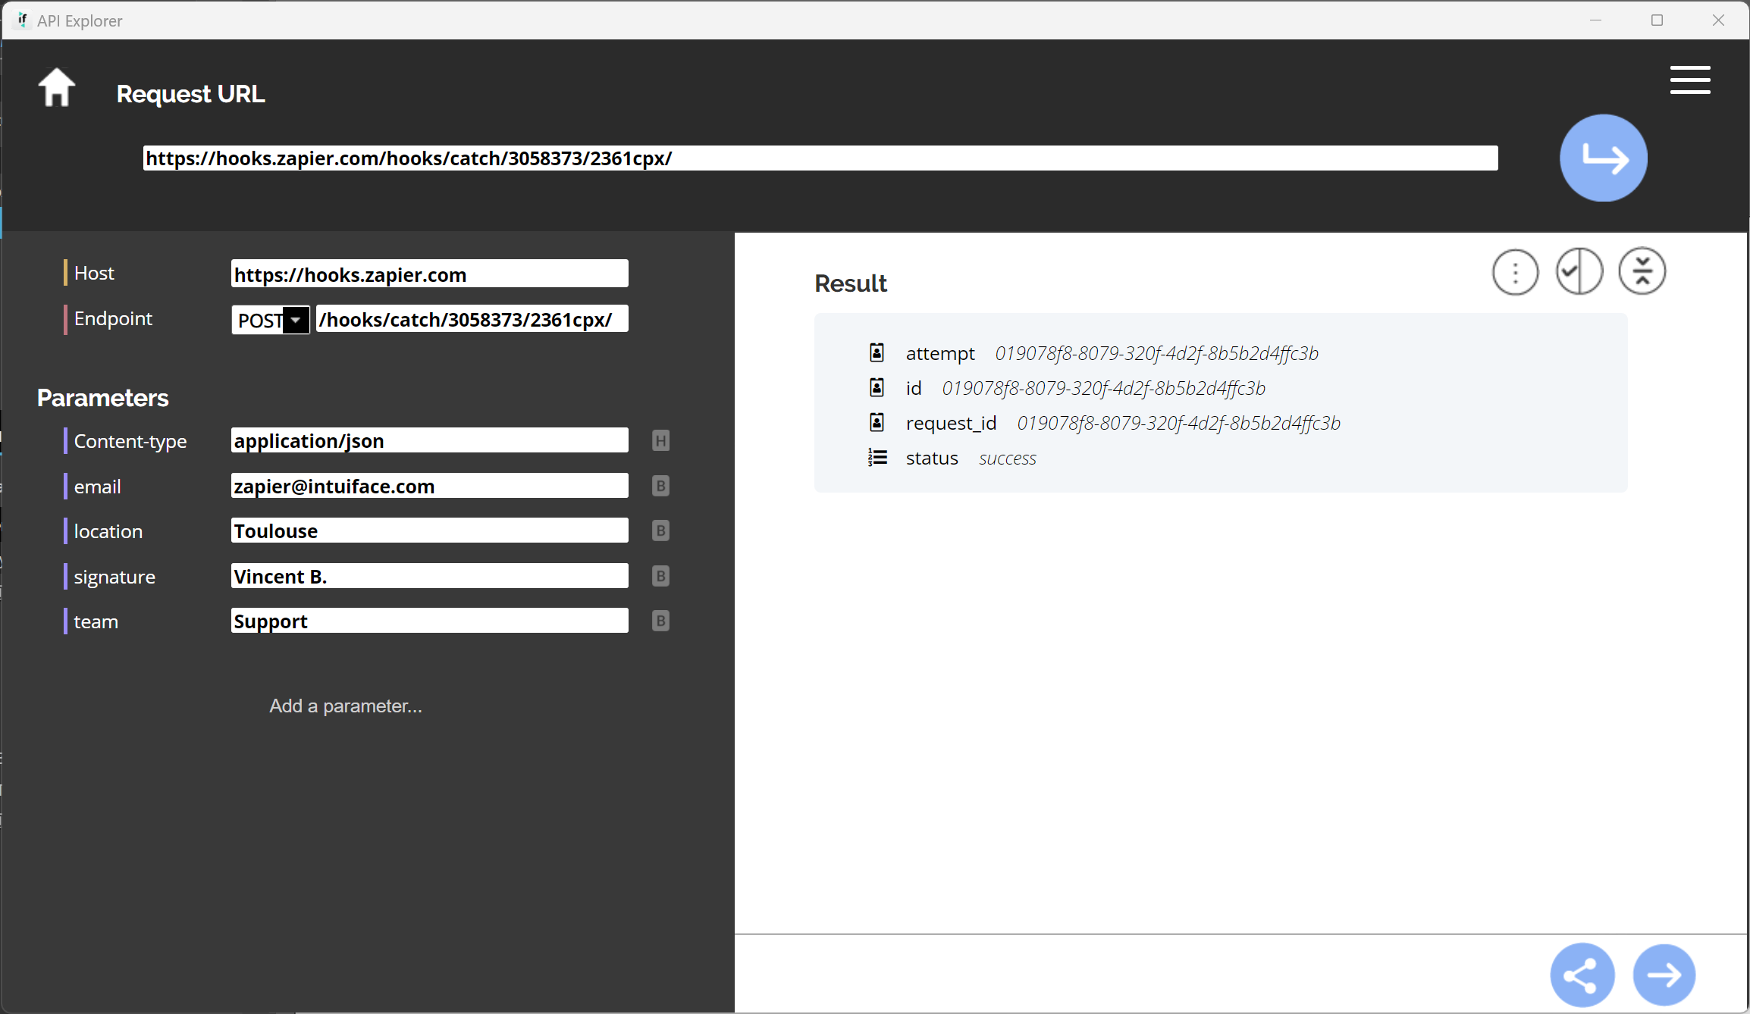Collapse result tree with collapse icon

pyautogui.click(x=1642, y=272)
